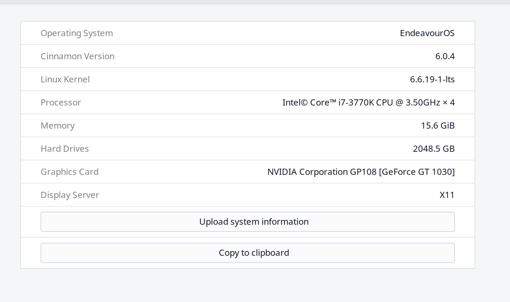The width and height of the screenshot is (510, 302).
Task: Click the 6.0.4 Cinnamon version value
Action: point(445,56)
